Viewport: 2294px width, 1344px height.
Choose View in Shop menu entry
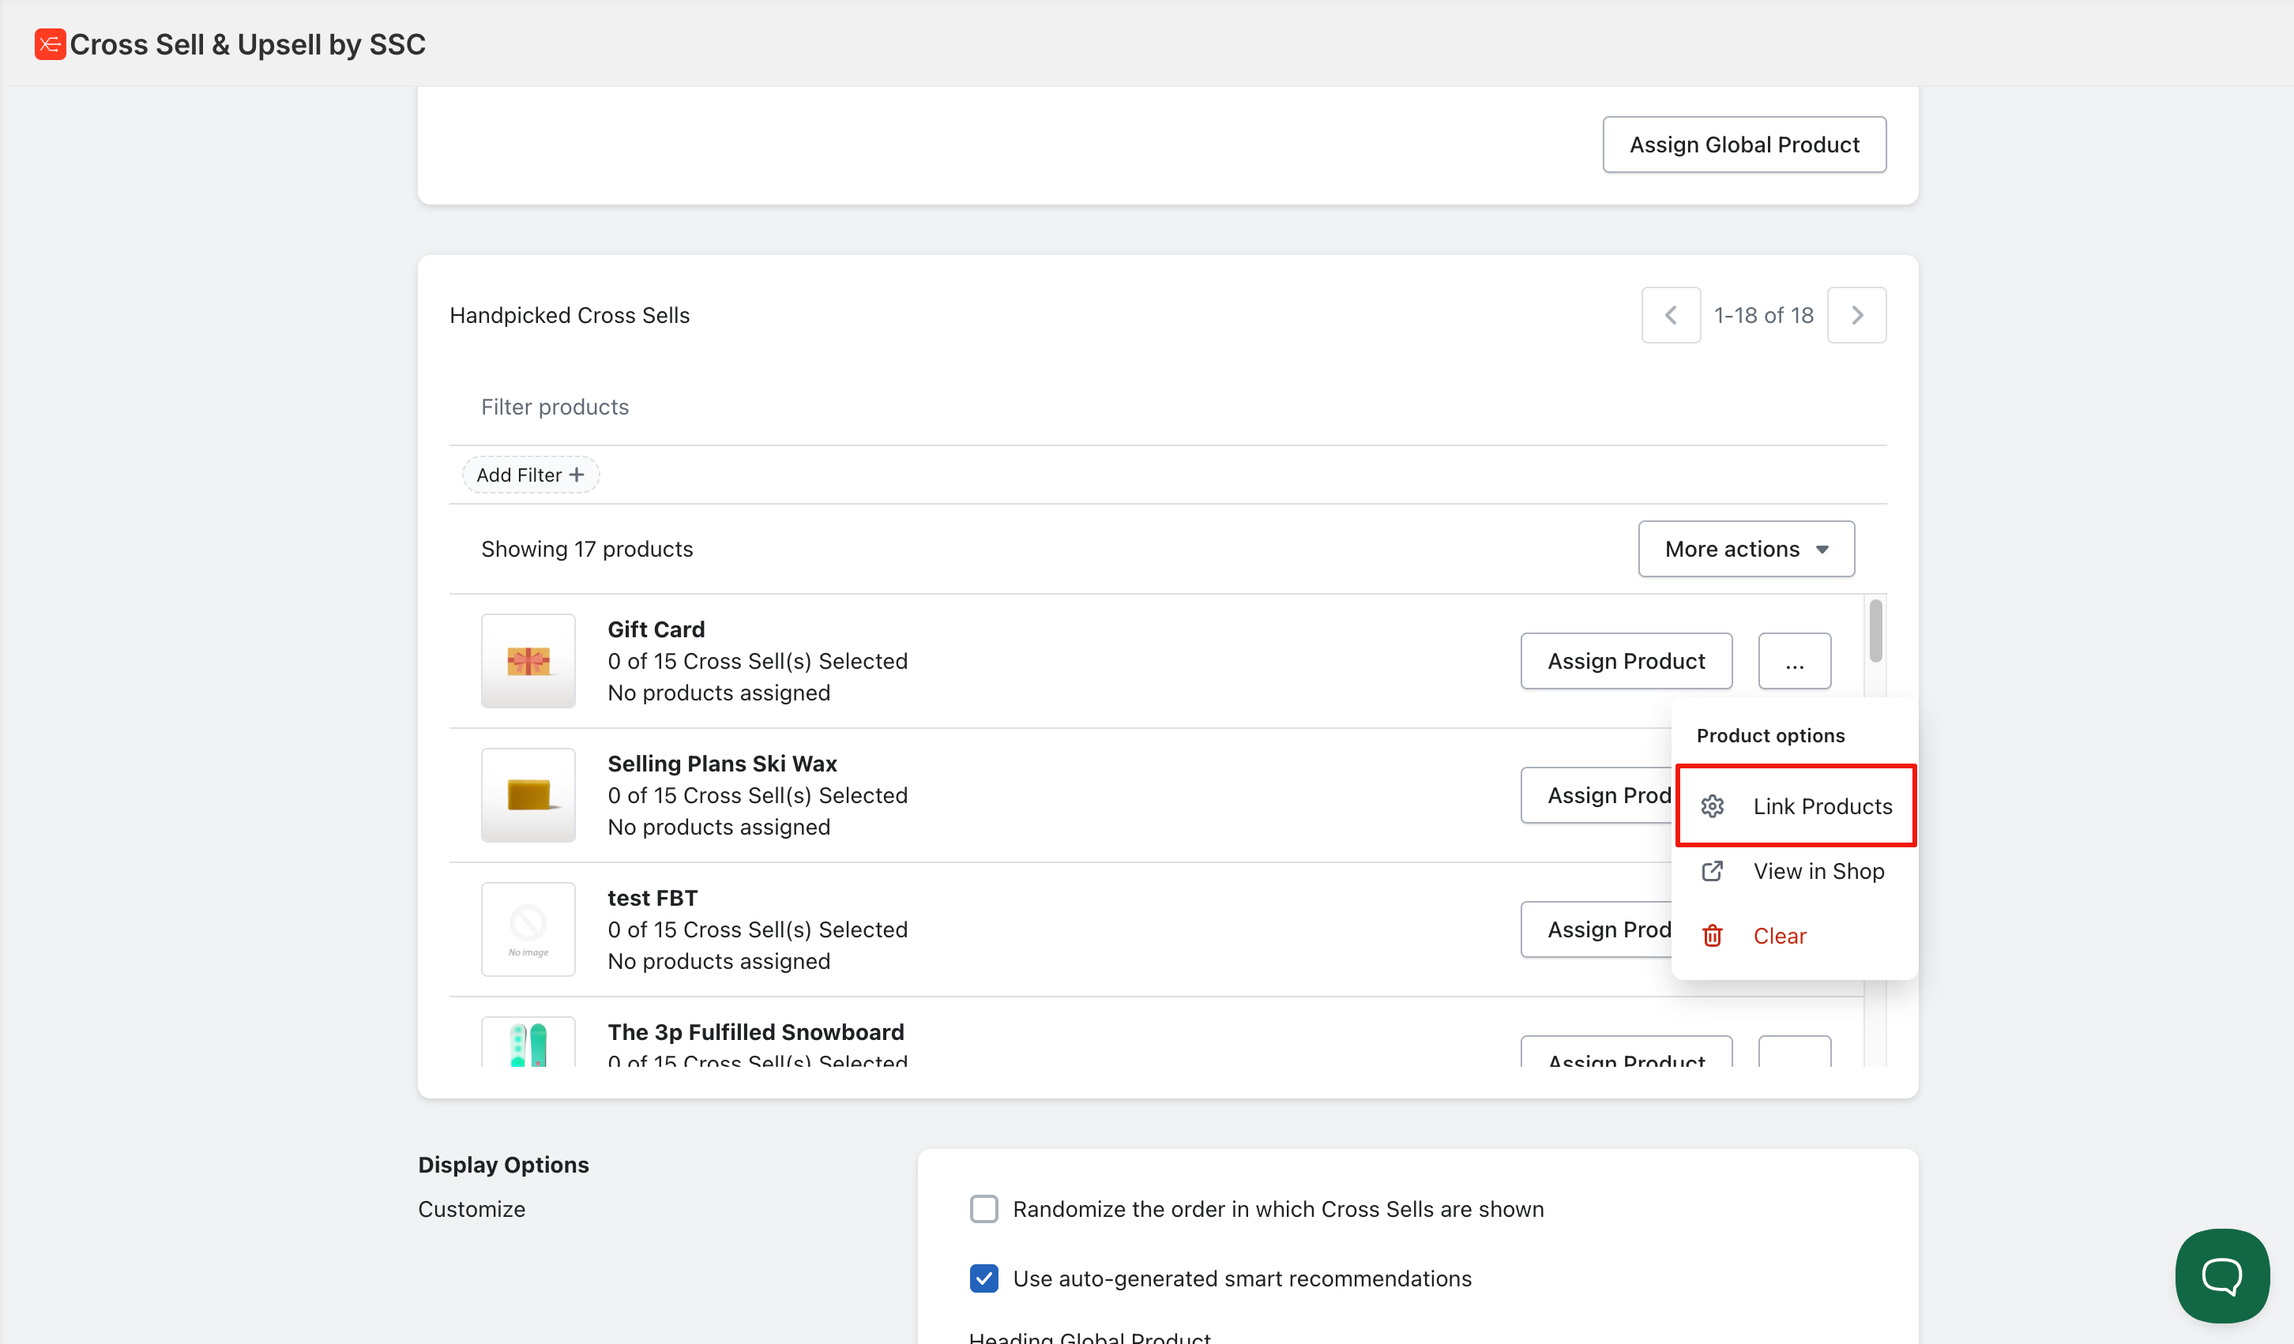point(1818,871)
